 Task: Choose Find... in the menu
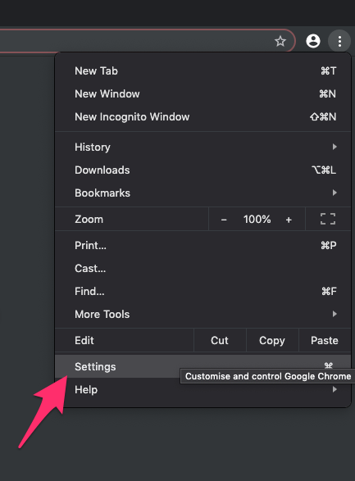pyautogui.click(x=203, y=291)
